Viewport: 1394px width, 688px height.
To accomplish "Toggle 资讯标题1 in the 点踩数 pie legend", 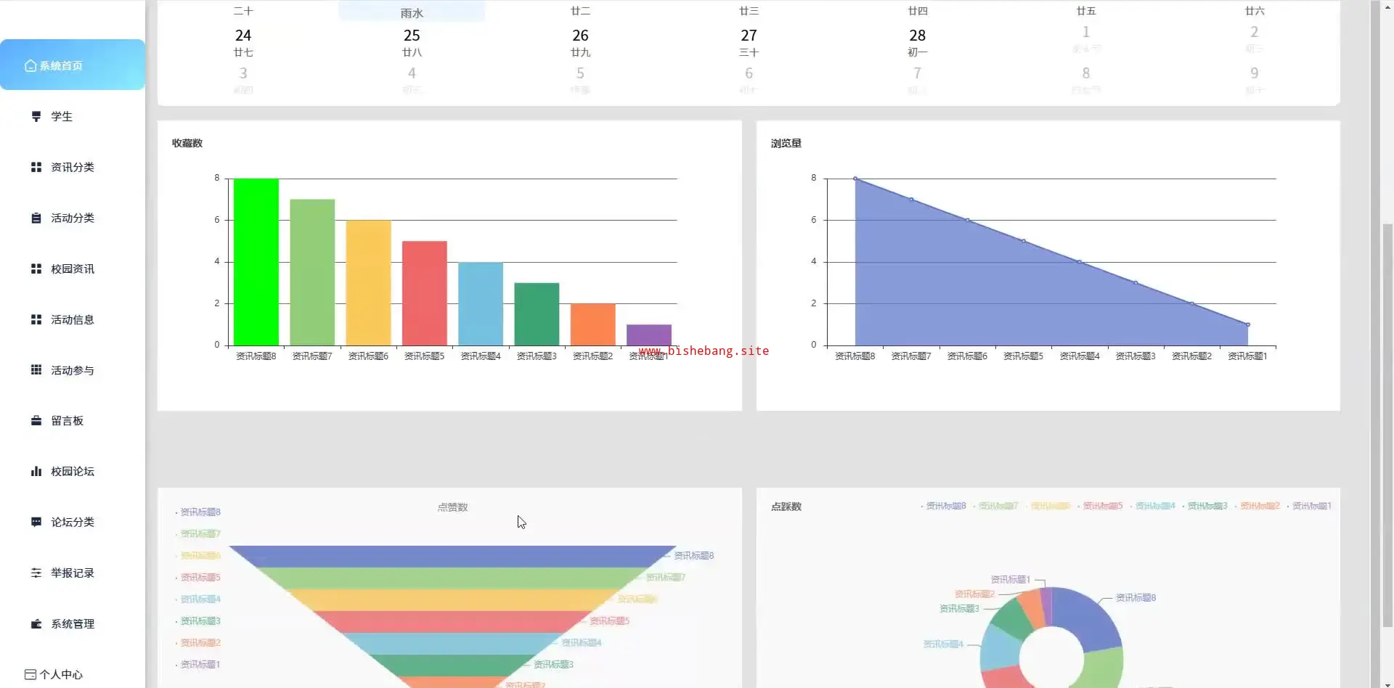I will click(x=1310, y=506).
